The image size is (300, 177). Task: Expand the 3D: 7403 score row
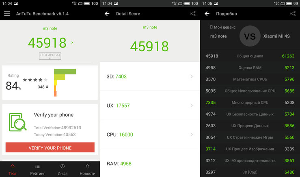point(150,76)
